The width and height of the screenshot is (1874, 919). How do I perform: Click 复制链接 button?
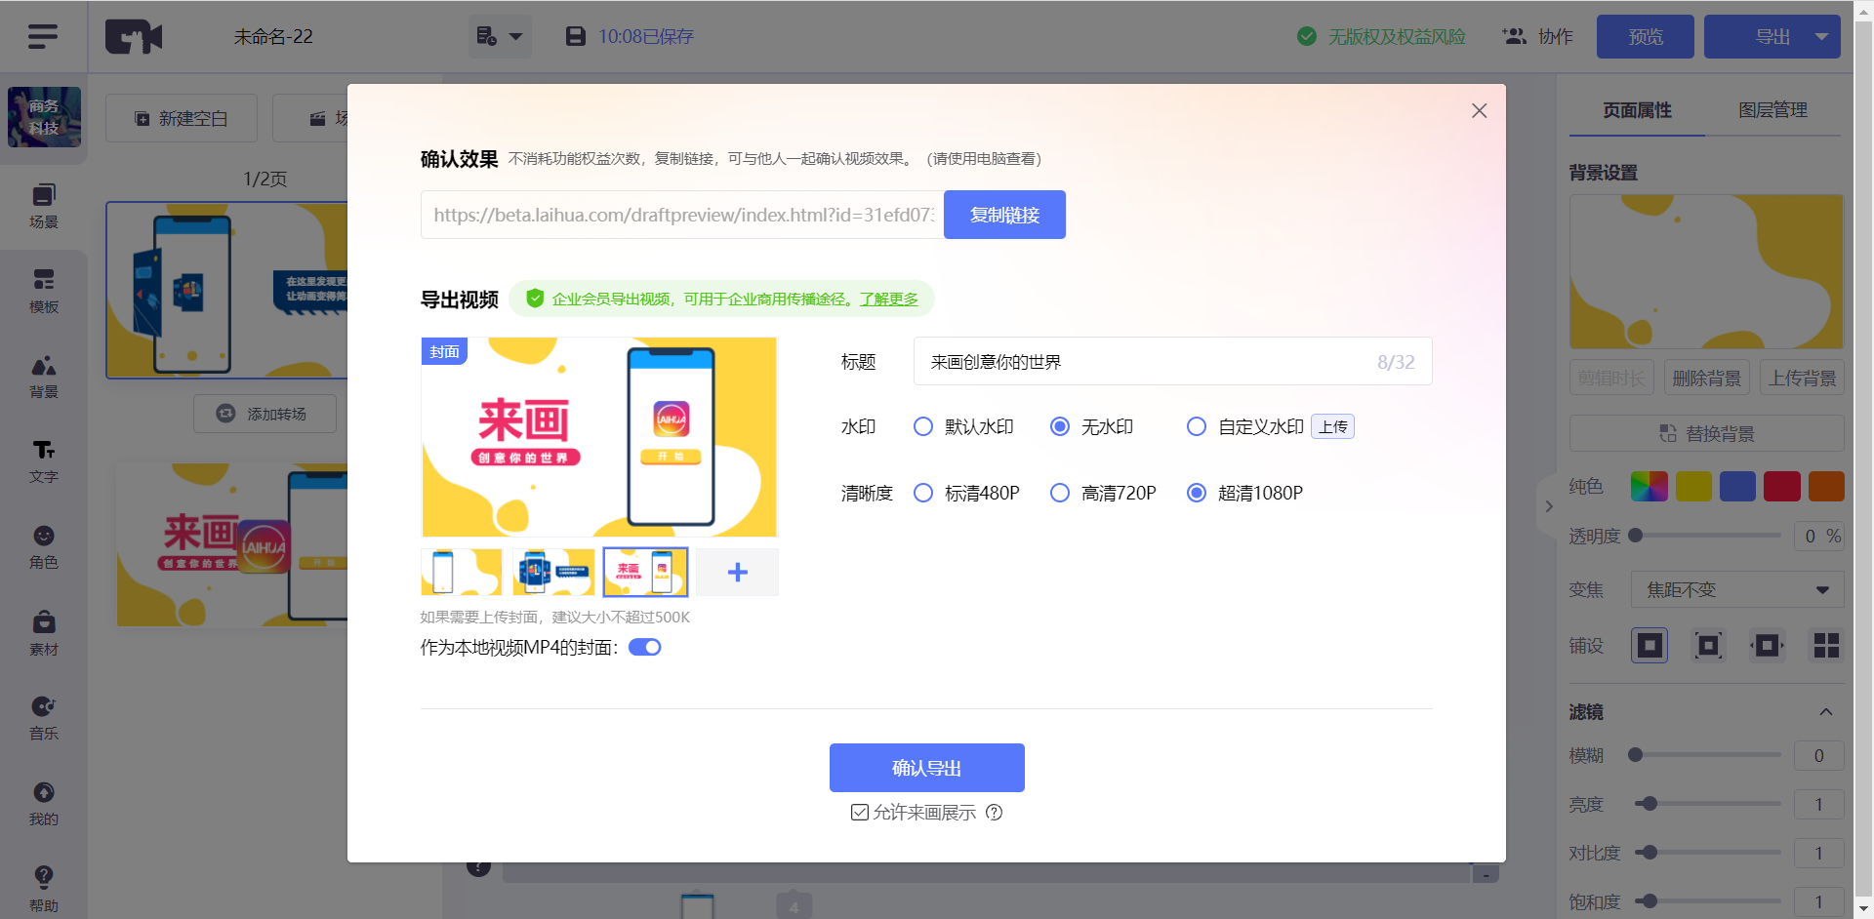click(x=1004, y=215)
